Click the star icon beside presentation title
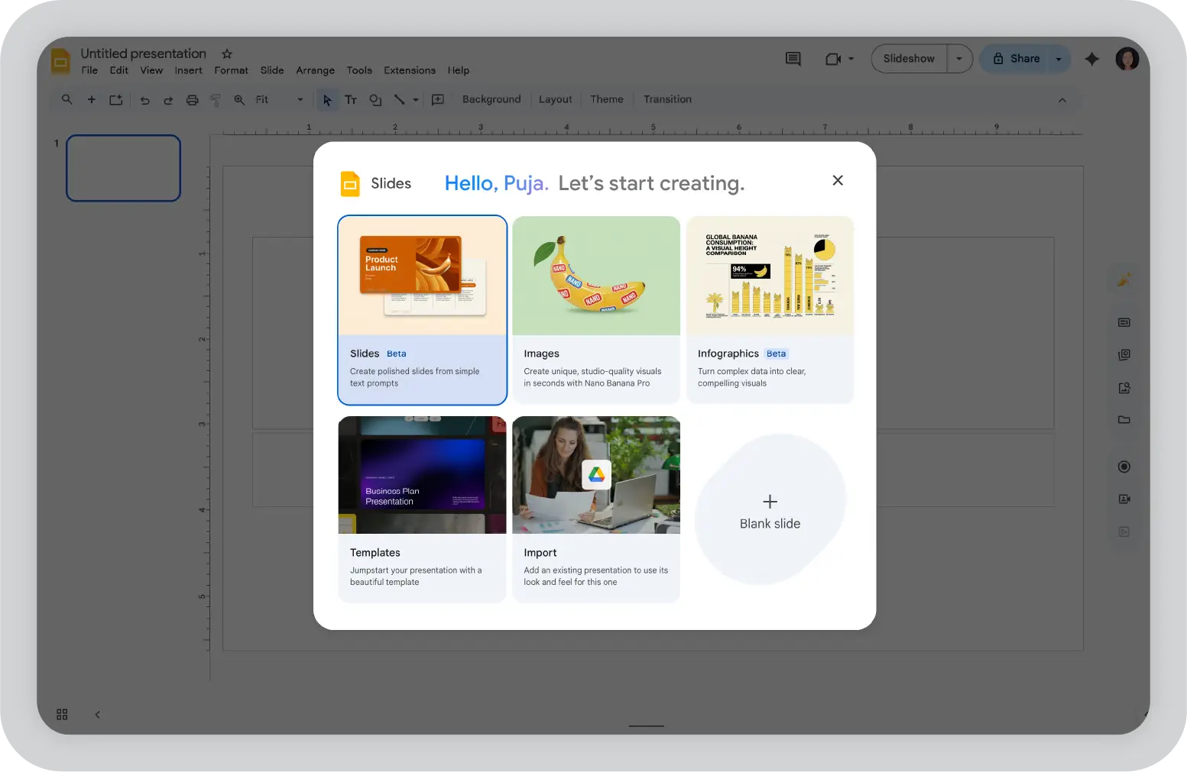The width and height of the screenshot is (1187, 772). (226, 54)
